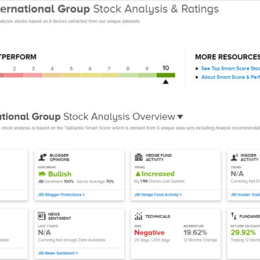260x260 pixels.
Task: Click the Technicals chart icon
Action: pyautogui.click(x=138, y=216)
